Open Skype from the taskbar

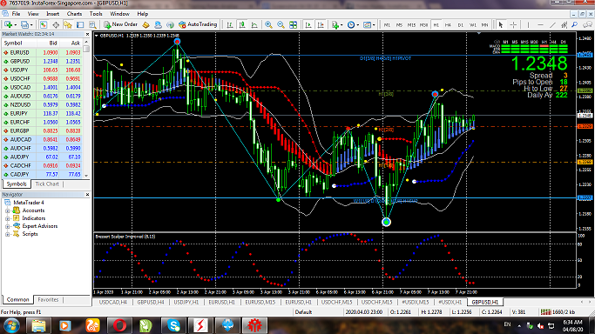point(173,325)
